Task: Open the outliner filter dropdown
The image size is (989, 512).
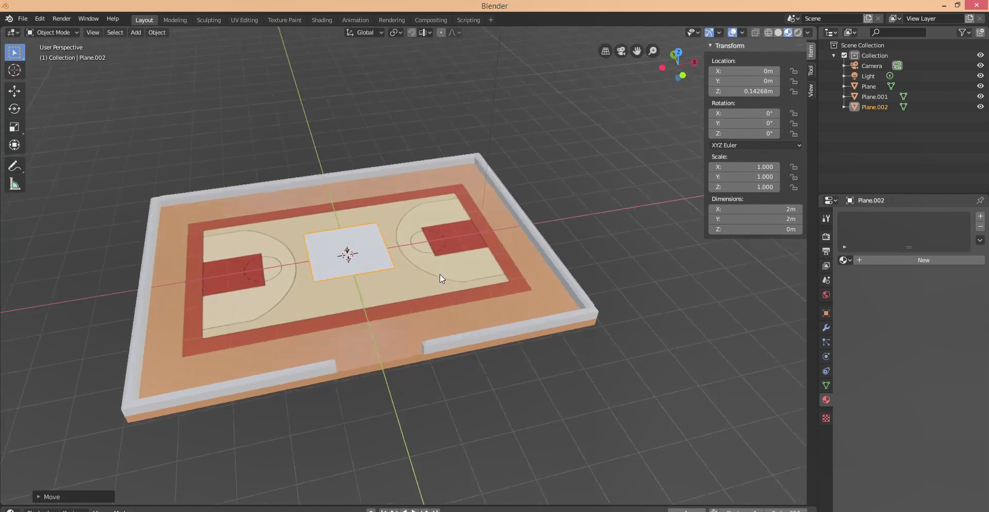Action: coord(965,32)
